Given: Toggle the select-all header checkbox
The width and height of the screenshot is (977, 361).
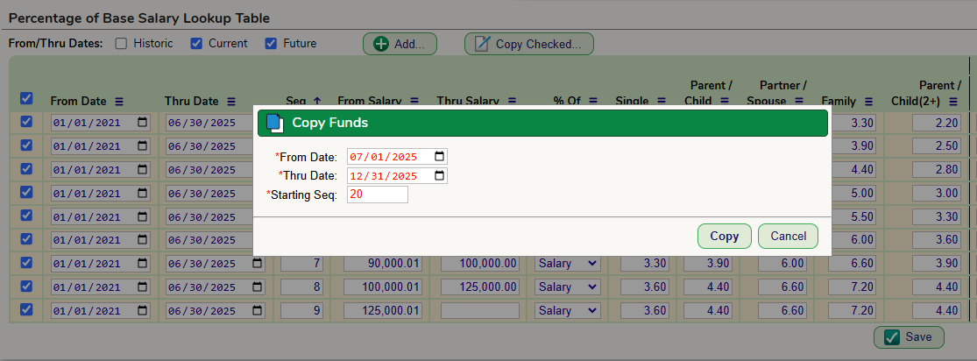Looking at the screenshot, I should (x=26, y=98).
